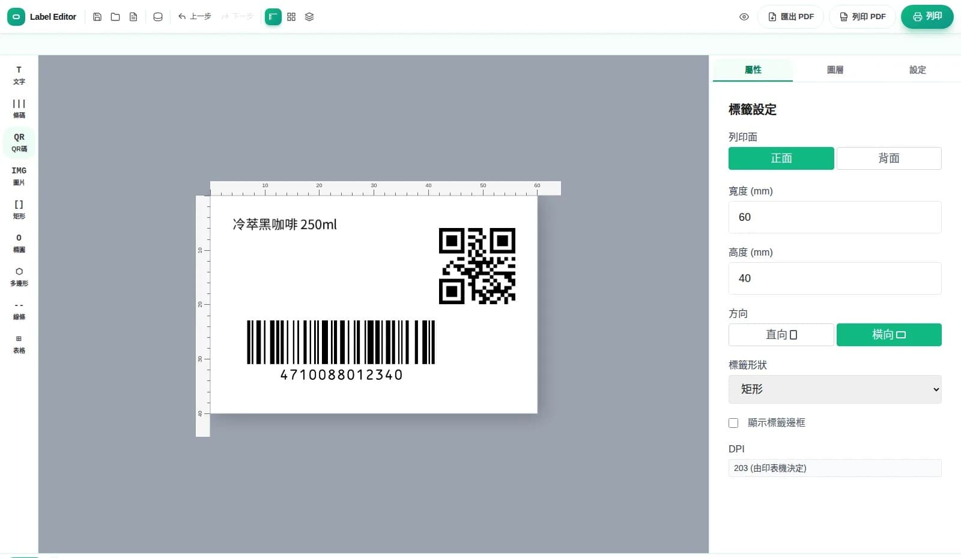This screenshot has height=558, width=961.
Task: Select the 橢圓 ellipse tool
Action: pyautogui.click(x=19, y=243)
